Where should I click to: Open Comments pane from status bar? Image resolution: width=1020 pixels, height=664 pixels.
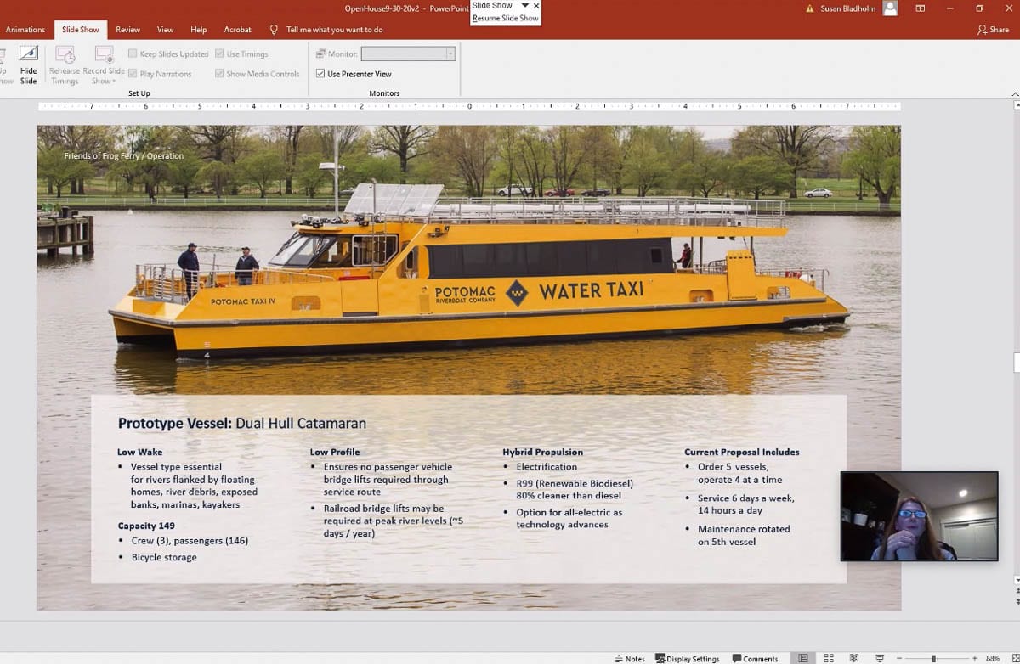point(754,658)
